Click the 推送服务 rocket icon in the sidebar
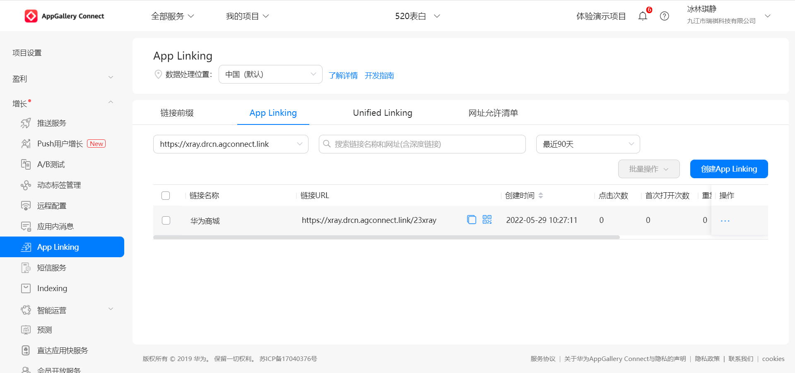 click(26, 123)
